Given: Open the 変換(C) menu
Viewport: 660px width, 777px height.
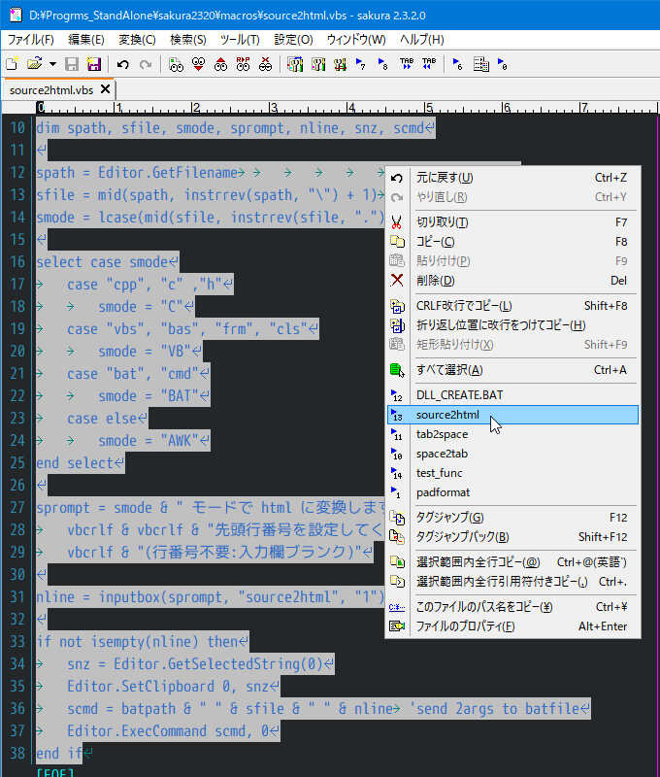Looking at the screenshot, I should coord(137,39).
